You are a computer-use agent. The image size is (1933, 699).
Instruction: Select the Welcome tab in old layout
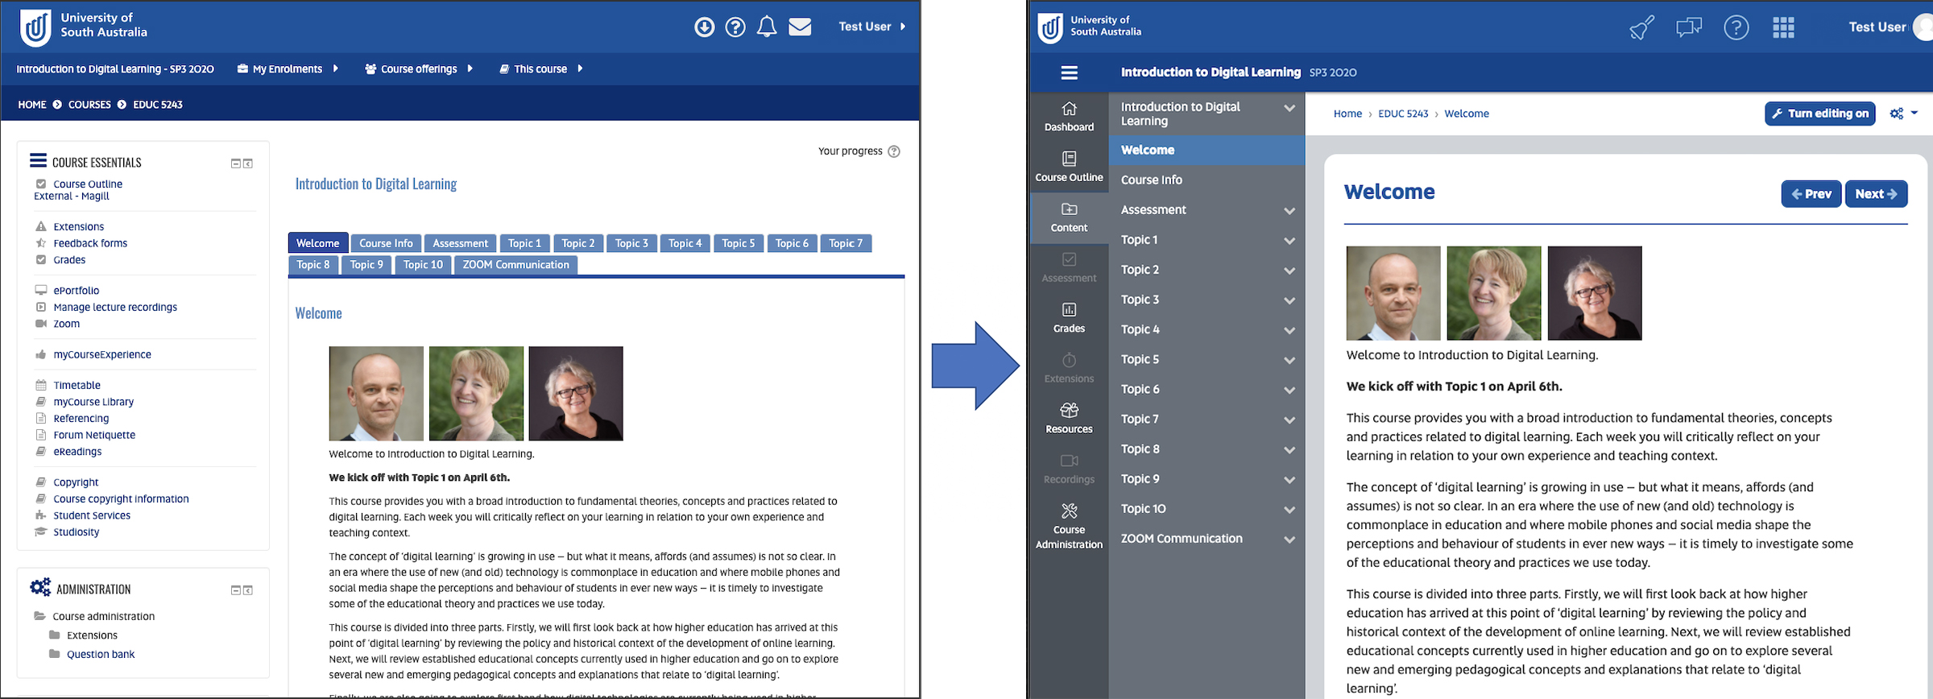[318, 243]
